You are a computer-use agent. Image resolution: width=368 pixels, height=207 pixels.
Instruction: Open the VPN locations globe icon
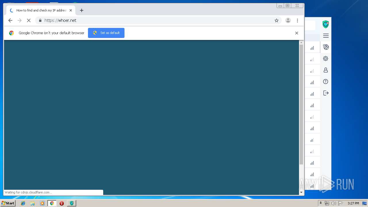(x=326, y=47)
